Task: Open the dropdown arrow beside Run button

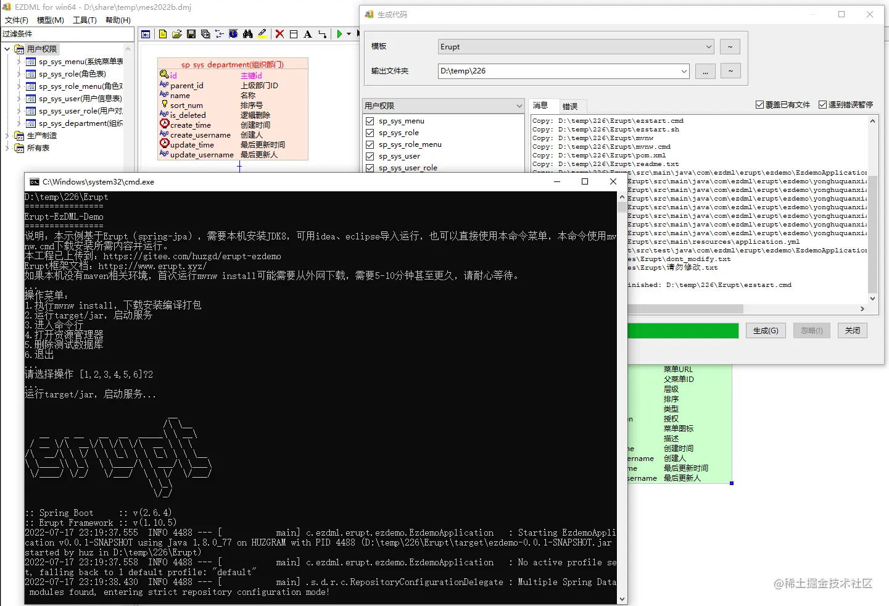Action: [349, 34]
